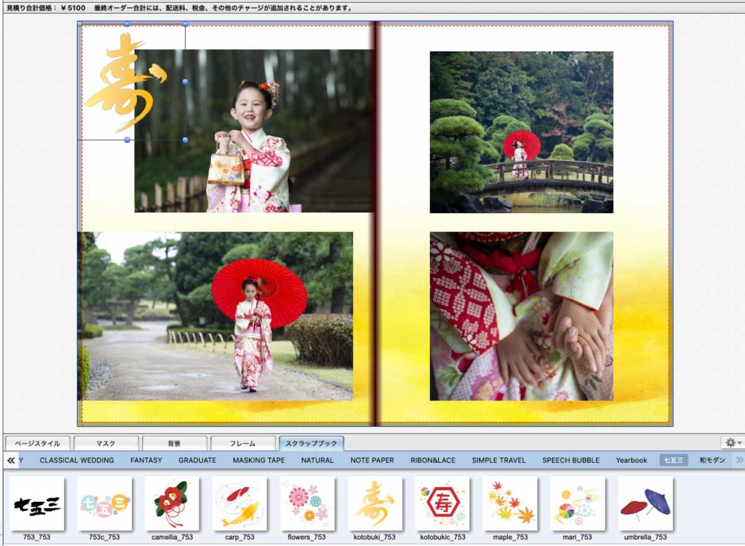Select the CLASSICAL WEDDING category

[77, 460]
